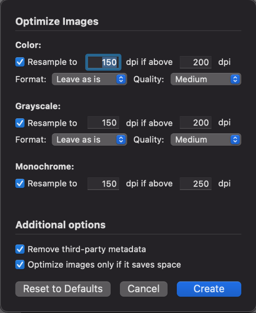Click Monochrome resample 150 dpi field
This screenshot has height=313, width=256.
(103, 184)
